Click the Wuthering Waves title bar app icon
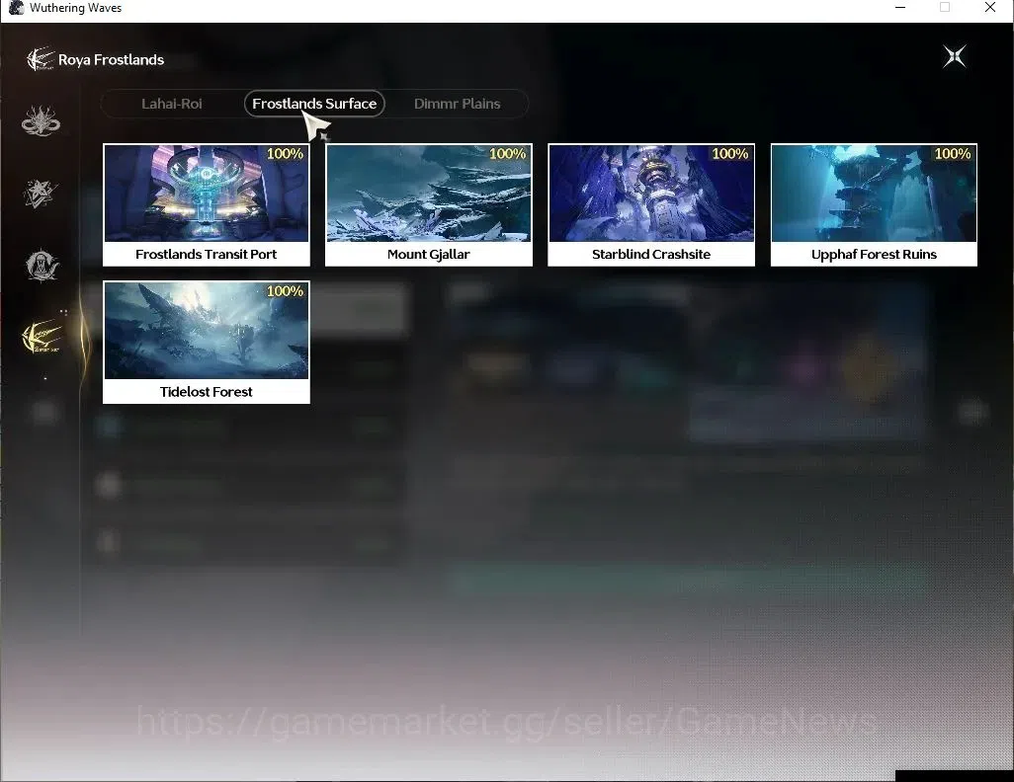 (16, 8)
